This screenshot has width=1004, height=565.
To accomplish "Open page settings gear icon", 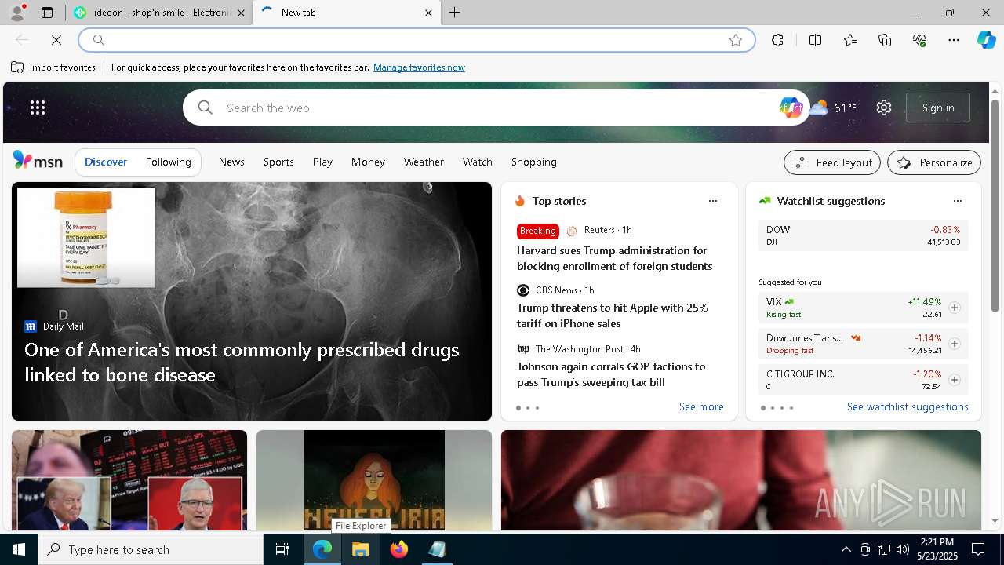I will 884,108.
